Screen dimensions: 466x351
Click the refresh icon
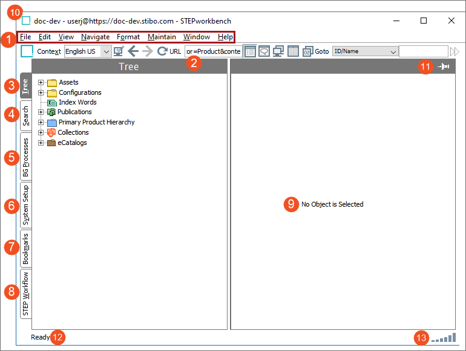pos(162,51)
